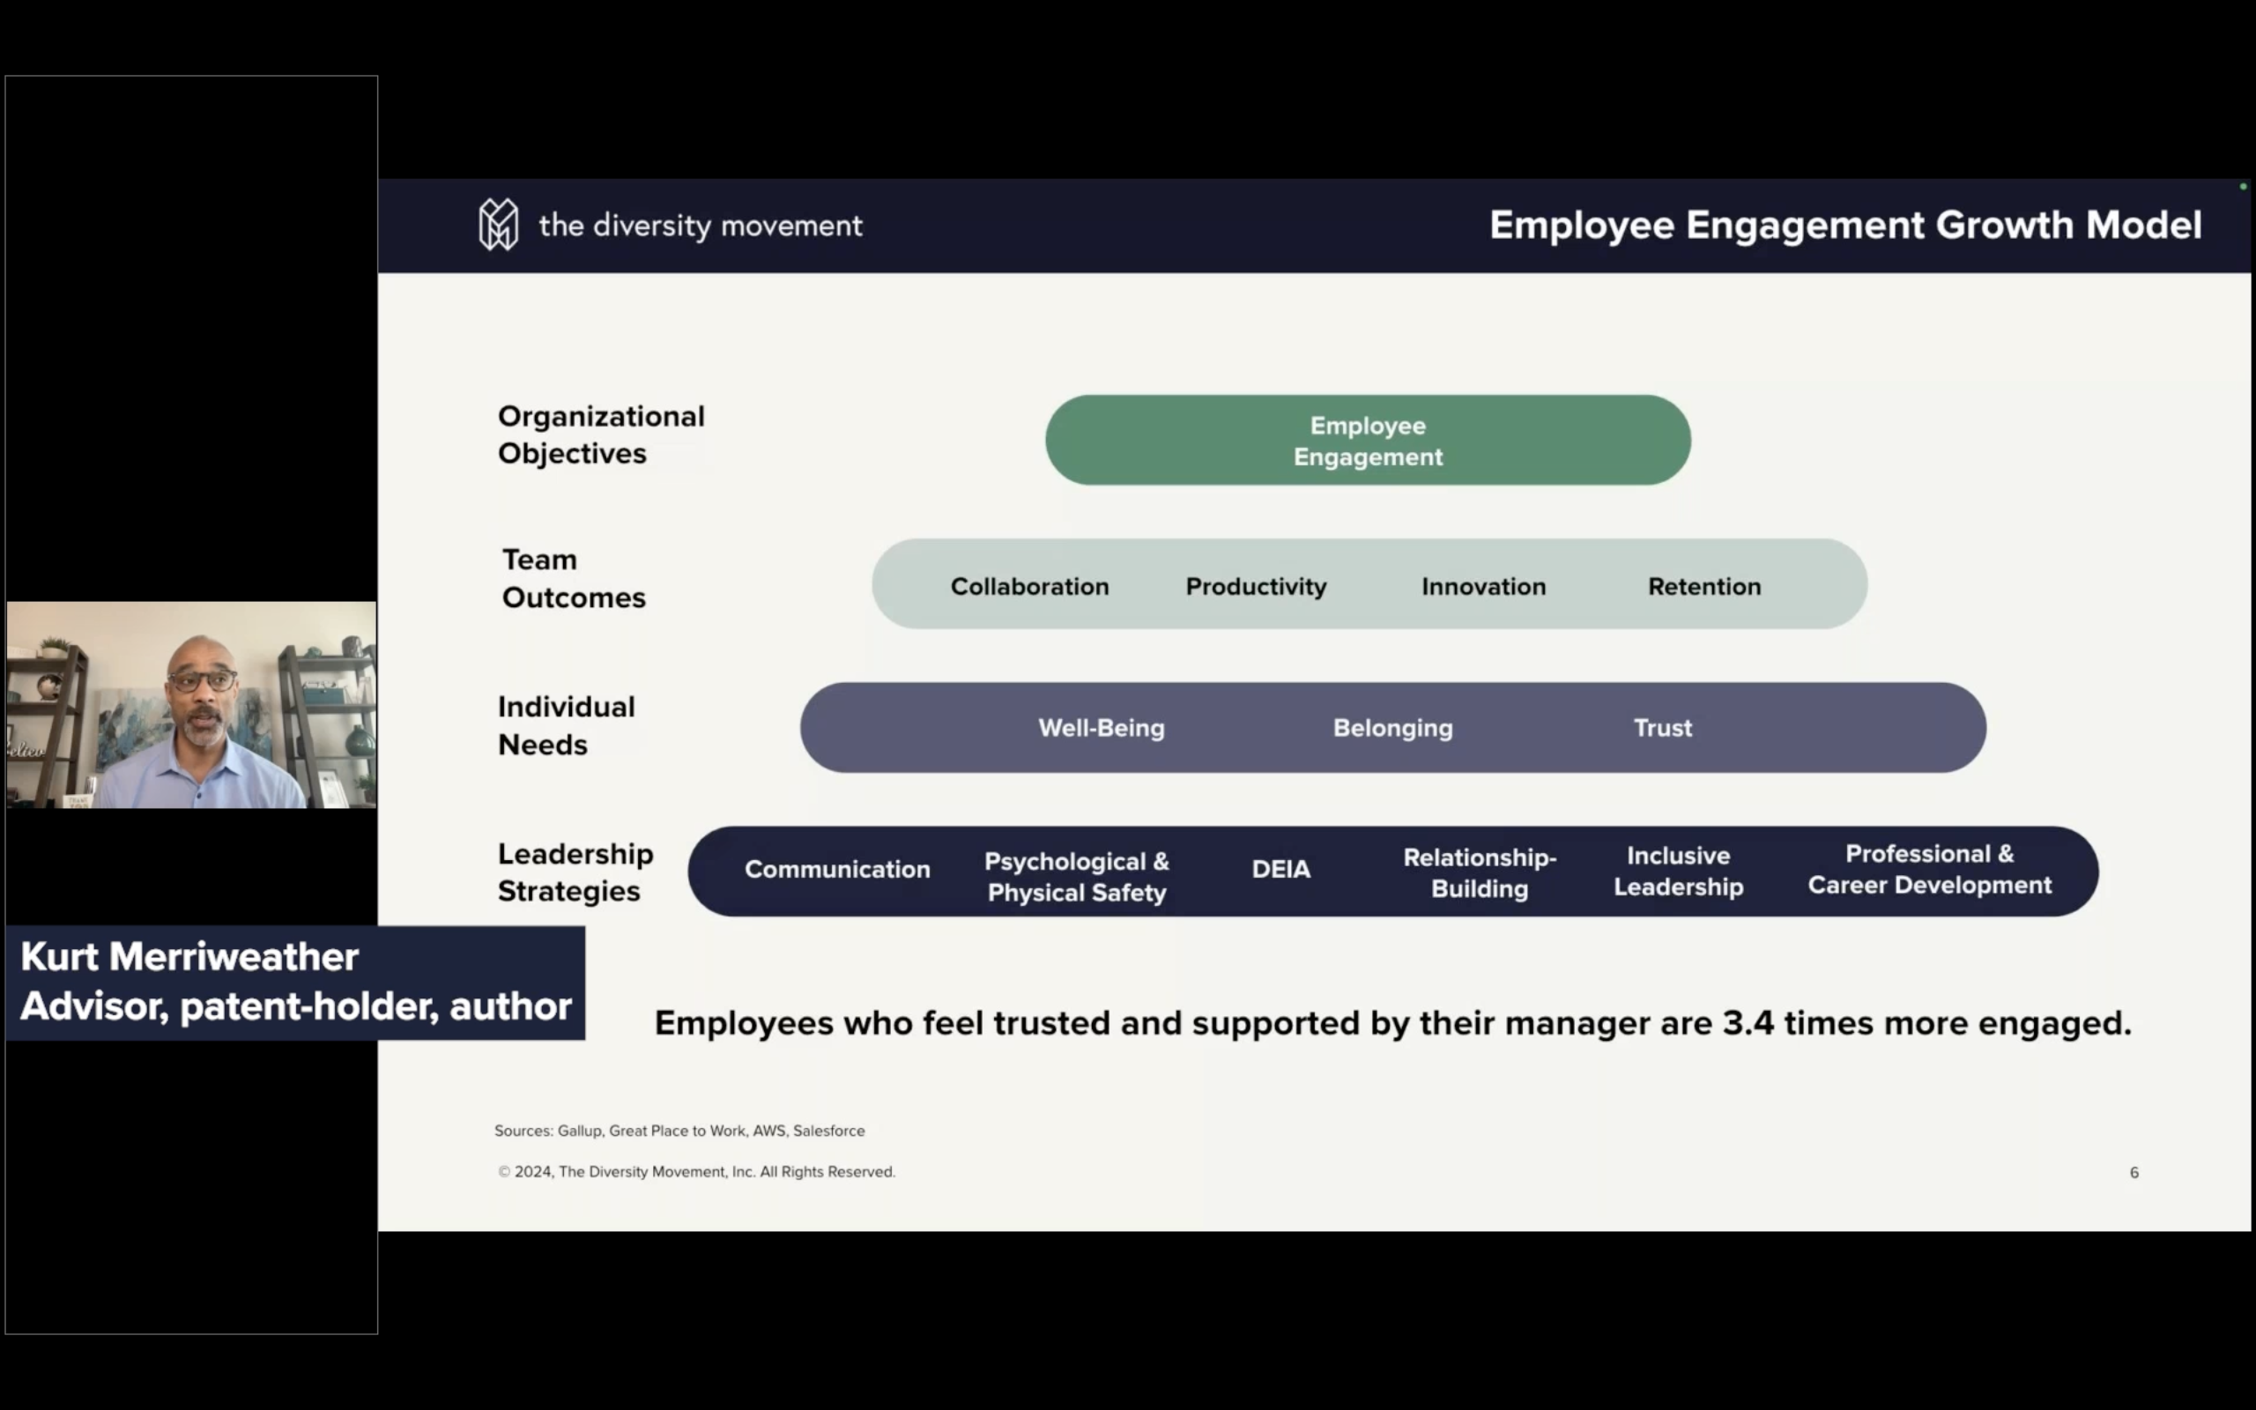Select the green Employee Engagement pill
2256x1410 pixels.
click(1368, 440)
